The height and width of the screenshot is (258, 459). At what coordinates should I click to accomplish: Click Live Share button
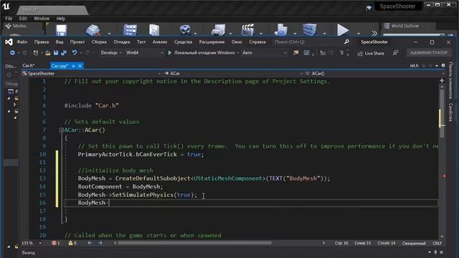(371, 53)
